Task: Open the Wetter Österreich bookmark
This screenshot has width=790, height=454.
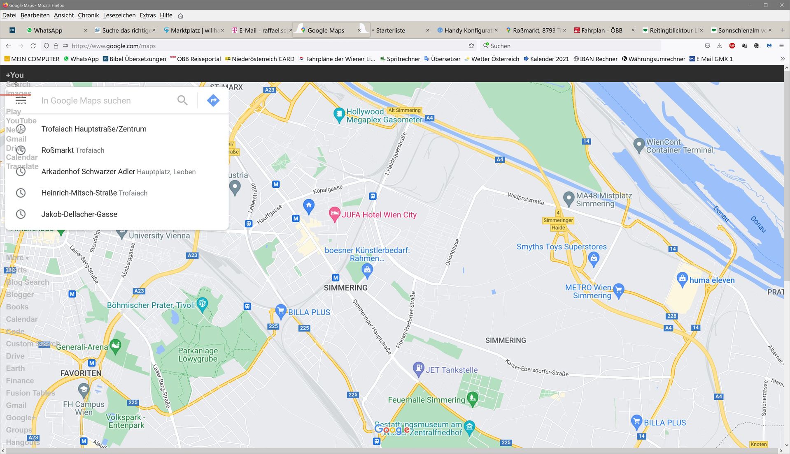Action: coord(494,59)
